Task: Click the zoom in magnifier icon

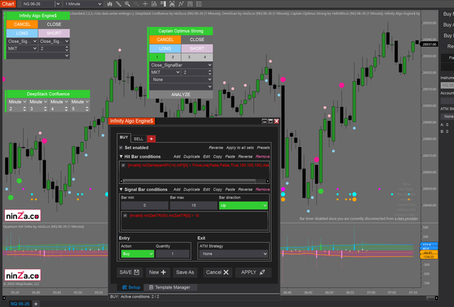Action: tap(128, 4)
